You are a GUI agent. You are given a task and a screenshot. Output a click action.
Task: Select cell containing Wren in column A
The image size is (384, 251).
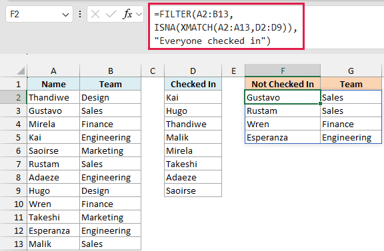coord(53,204)
